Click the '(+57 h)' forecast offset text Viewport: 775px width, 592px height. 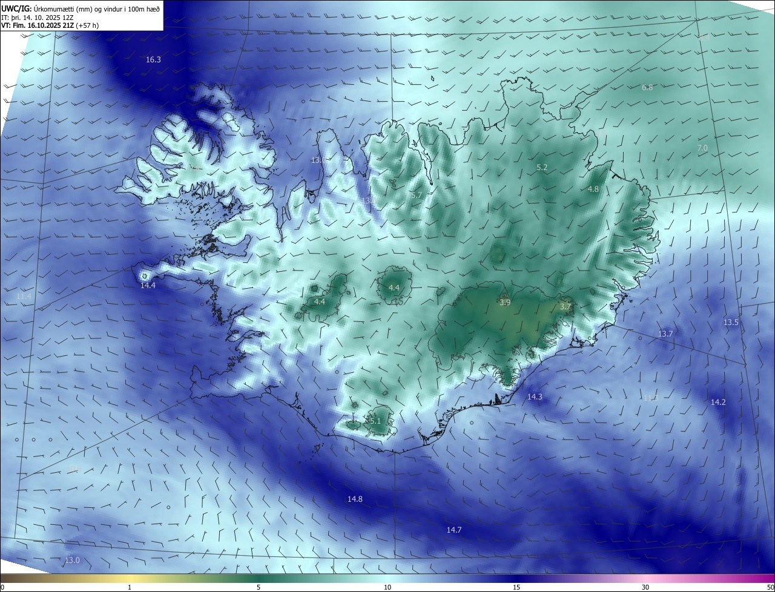pos(88,26)
